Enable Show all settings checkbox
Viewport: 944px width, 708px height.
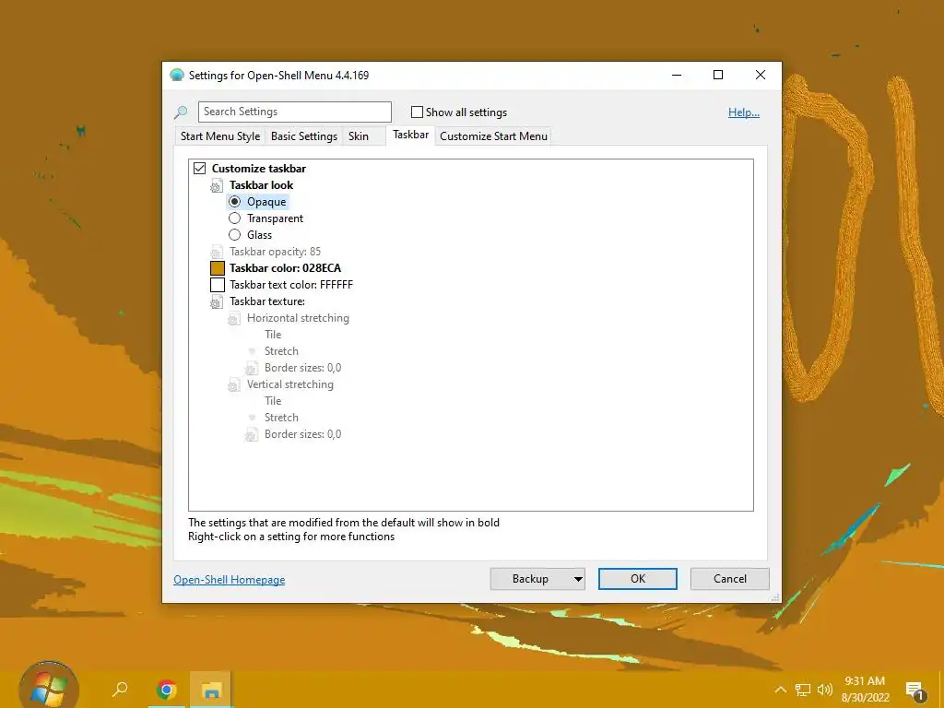417,112
